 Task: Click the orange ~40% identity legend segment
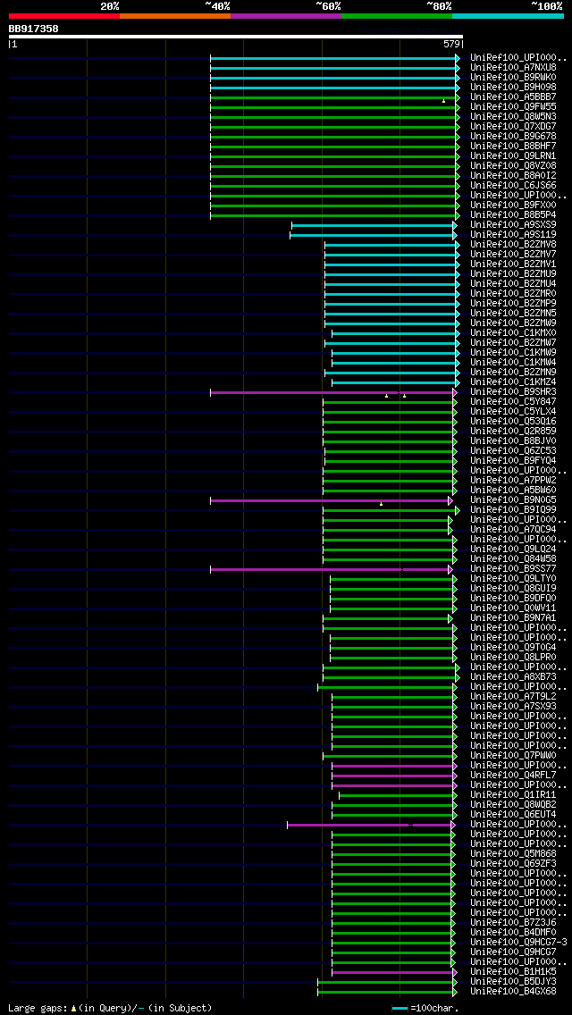[175, 15]
